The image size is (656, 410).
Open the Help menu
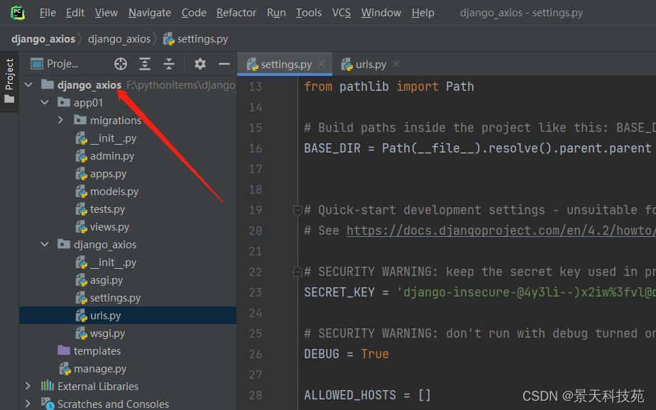click(423, 13)
